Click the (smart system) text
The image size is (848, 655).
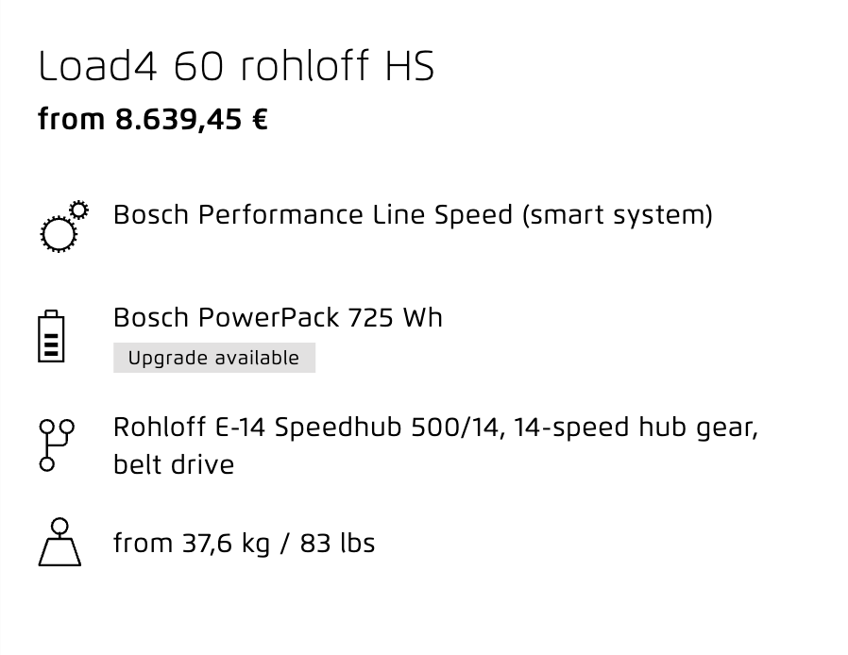coord(618,214)
